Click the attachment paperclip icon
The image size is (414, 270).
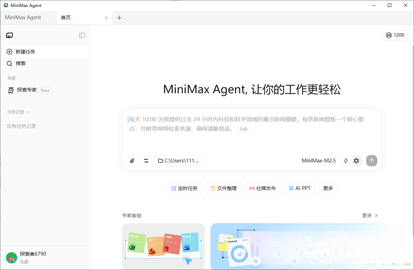132,161
